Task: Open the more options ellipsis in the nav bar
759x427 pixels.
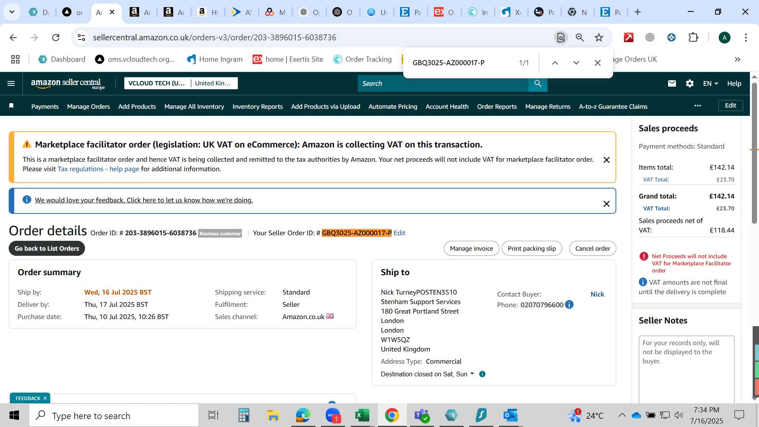Action: (698, 106)
